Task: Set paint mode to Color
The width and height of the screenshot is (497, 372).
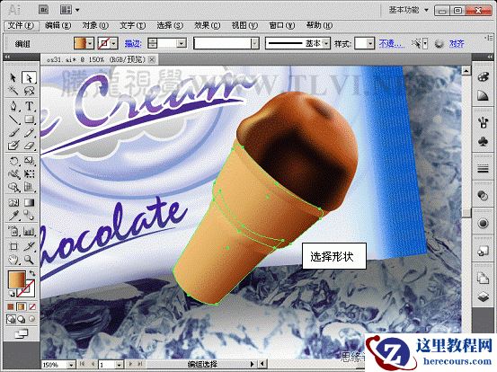Action: [x=11, y=306]
